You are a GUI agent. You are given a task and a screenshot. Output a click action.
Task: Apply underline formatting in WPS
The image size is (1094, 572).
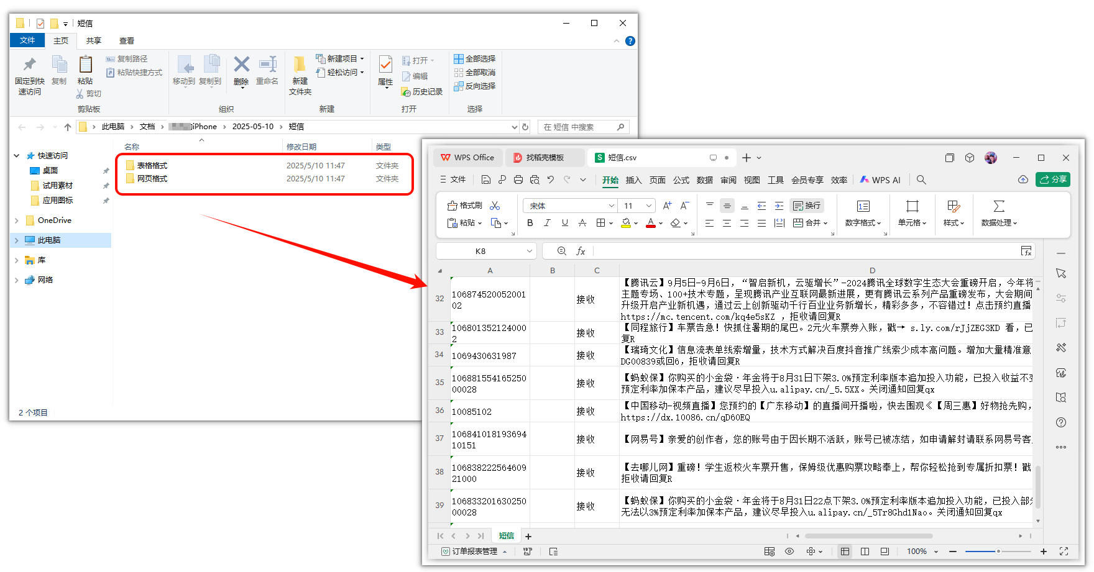[564, 223]
